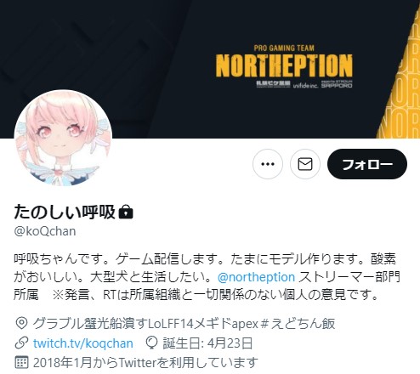
Task: Open the @northeption mention link
Action: (x=256, y=277)
